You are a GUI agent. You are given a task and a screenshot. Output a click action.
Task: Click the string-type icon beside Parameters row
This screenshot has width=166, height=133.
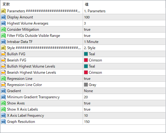3,11
